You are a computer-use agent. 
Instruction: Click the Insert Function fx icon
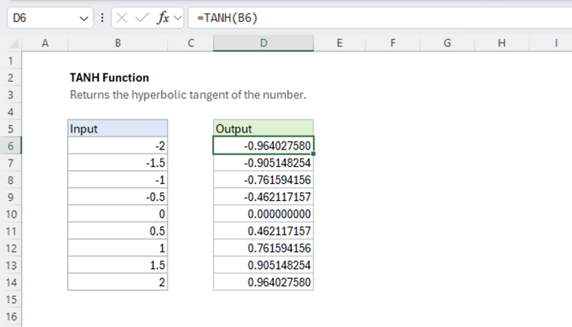pos(163,17)
